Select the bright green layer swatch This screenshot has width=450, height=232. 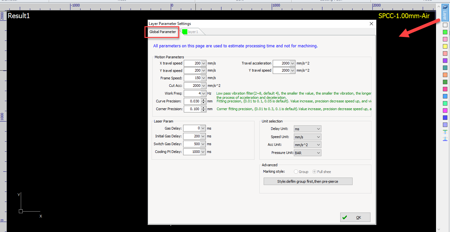tap(445, 32)
